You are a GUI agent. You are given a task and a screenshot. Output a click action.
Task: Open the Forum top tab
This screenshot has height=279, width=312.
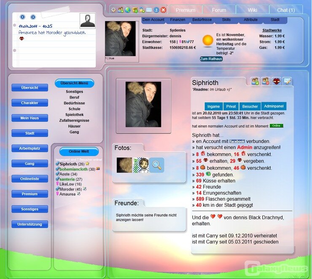pos(219,10)
